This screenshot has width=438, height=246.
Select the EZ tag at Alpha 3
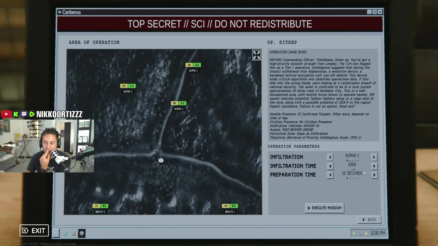[x=132, y=86]
